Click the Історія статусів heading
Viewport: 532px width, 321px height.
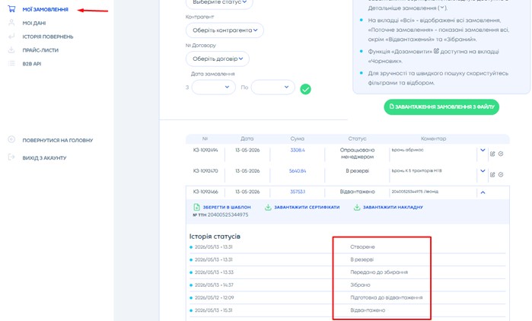point(215,237)
